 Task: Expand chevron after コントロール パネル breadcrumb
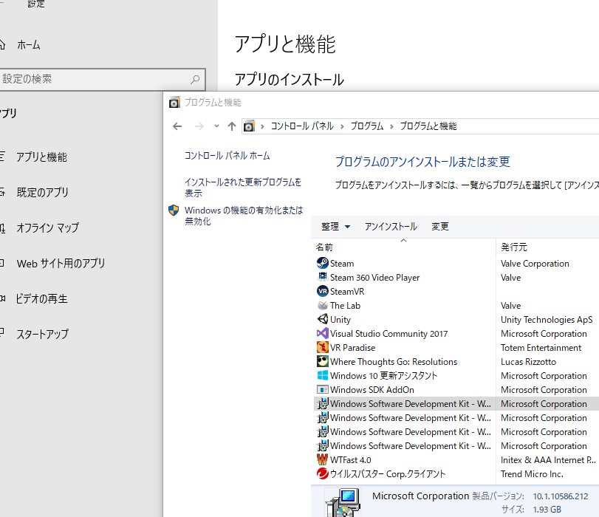342,126
